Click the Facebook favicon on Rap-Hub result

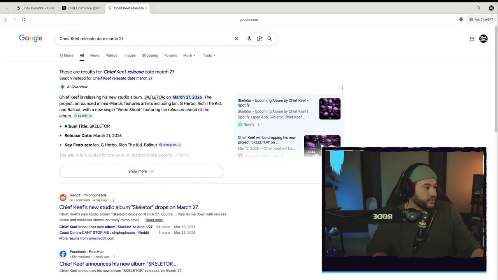tap(63, 254)
